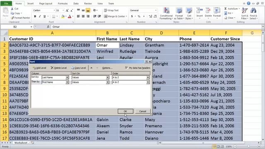Screen dimensions: 265x149
Task: Click the Increase Indent icon
Action: [x=99, y=17]
